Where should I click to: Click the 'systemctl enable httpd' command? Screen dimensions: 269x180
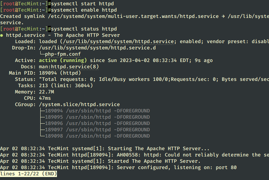[x=84, y=10]
